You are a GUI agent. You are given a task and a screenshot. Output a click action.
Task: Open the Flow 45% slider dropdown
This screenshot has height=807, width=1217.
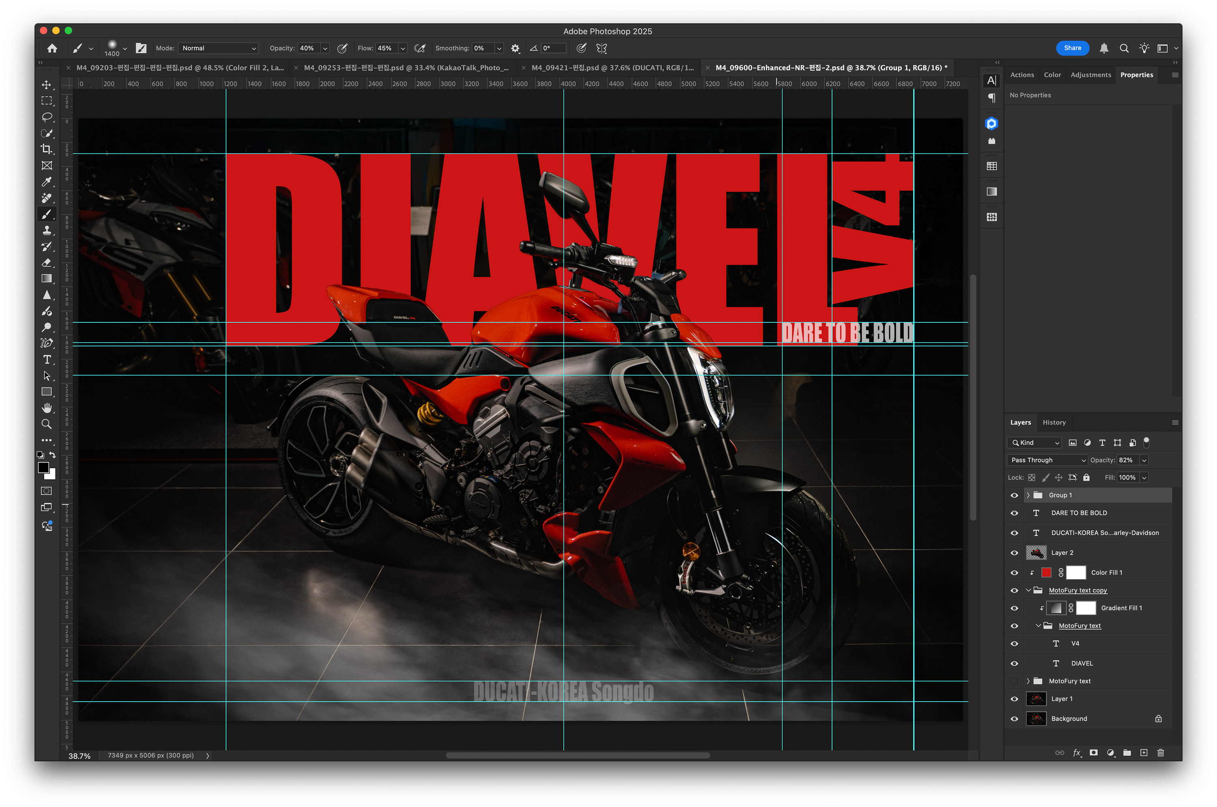pos(403,48)
